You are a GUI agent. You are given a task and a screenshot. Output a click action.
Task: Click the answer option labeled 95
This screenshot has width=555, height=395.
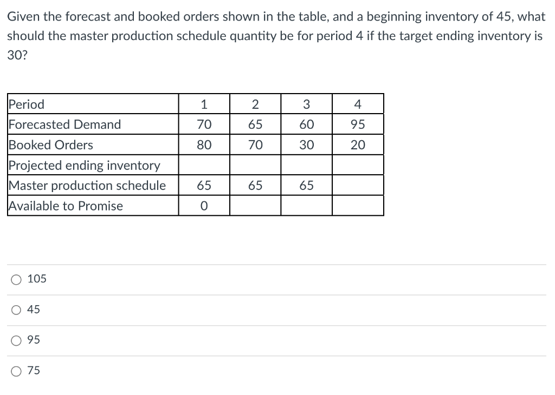[x=35, y=340]
